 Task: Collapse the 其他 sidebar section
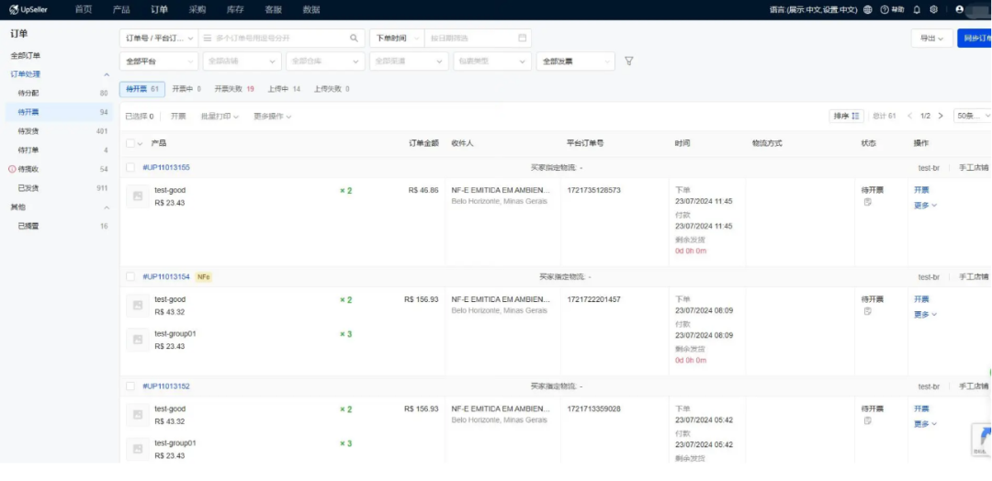[x=107, y=207]
